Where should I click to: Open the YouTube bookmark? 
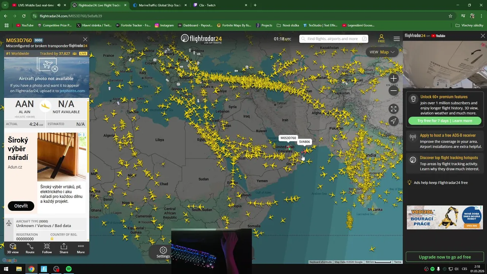pyautogui.click(x=25, y=25)
